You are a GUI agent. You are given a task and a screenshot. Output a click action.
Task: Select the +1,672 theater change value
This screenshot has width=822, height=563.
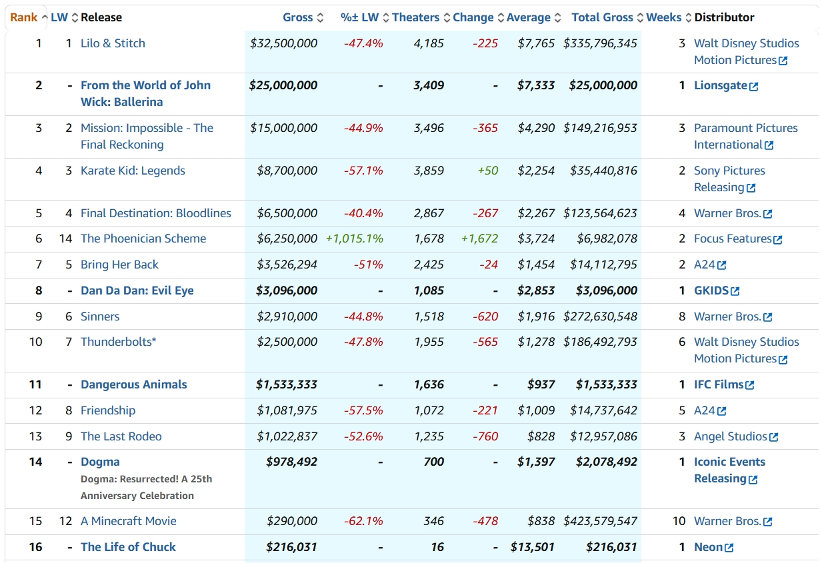[480, 239]
